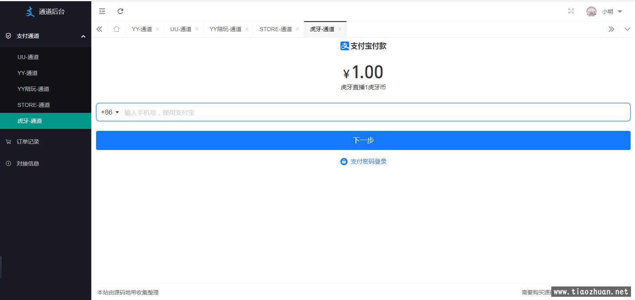The width and height of the screenshot is (635, 300).
Task: Click the cart icon beside 订单记录
Action: coord(8,142)
